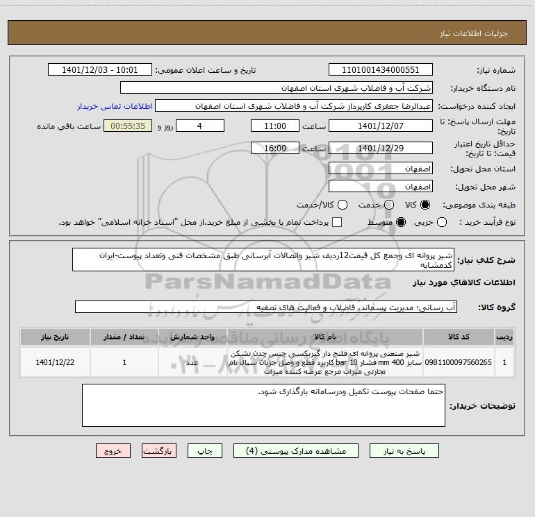Click the بازگشت back button

coord(159,451)
